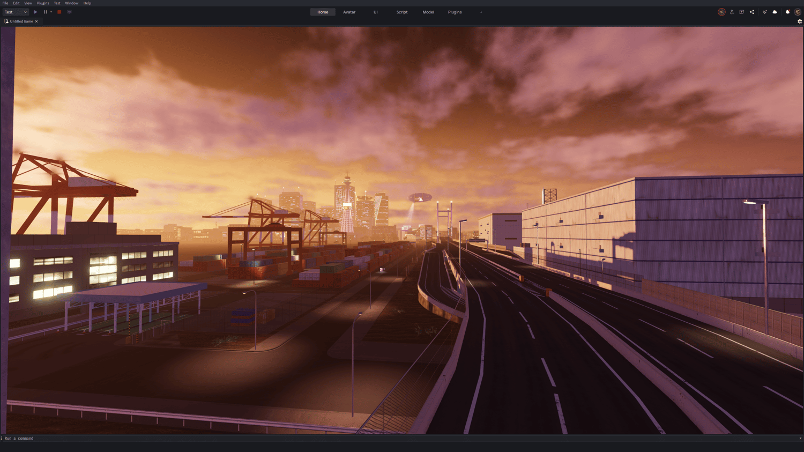804x452 pixels.
Task: Click the add collaborator icon
Action: [732, 12]
